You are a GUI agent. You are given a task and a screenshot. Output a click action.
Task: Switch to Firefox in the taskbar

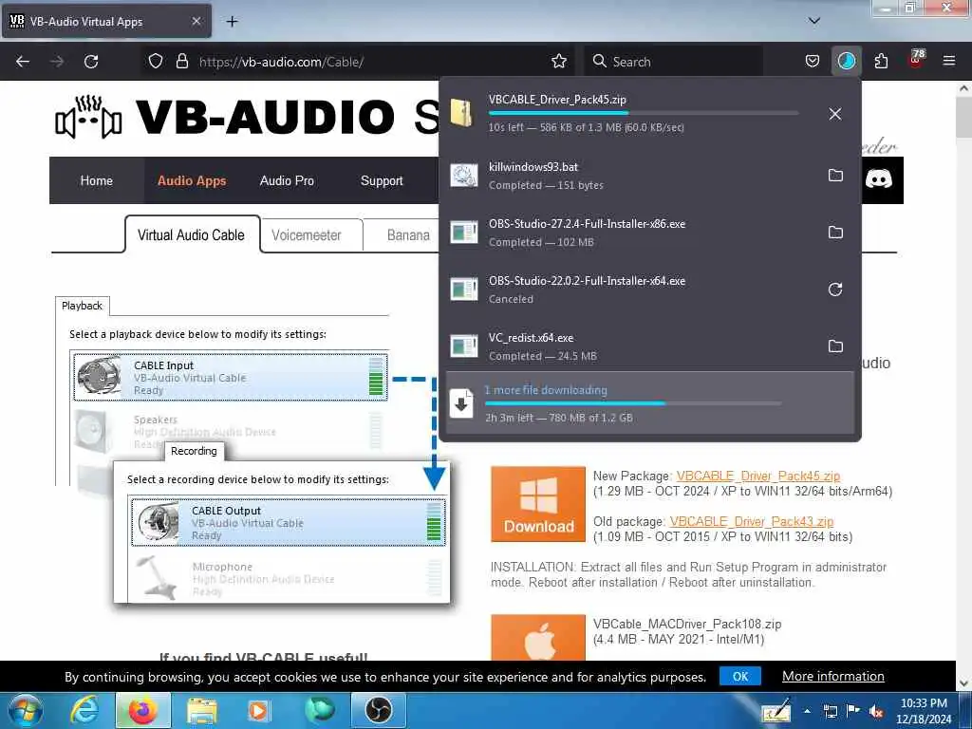tap(142, 710)
